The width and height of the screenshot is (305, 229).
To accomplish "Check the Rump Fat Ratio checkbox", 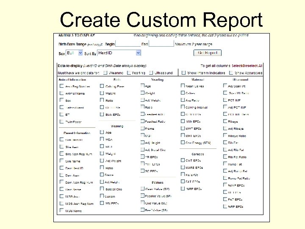I will pyautogui.click(x=225, y=178).
